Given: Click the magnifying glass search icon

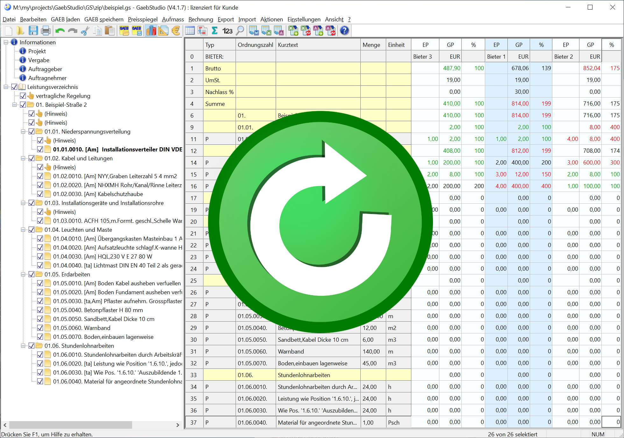Looking at the screenshot, I should (x=240, y=31).
